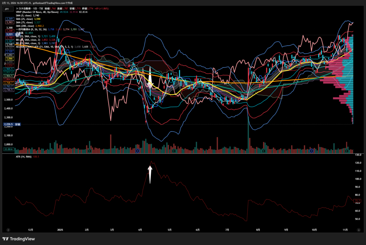Click the blue dividend 'D' marker near October
Image resolution: width=366 pixels, height=245 pixels.
click(x=311, y=151)
